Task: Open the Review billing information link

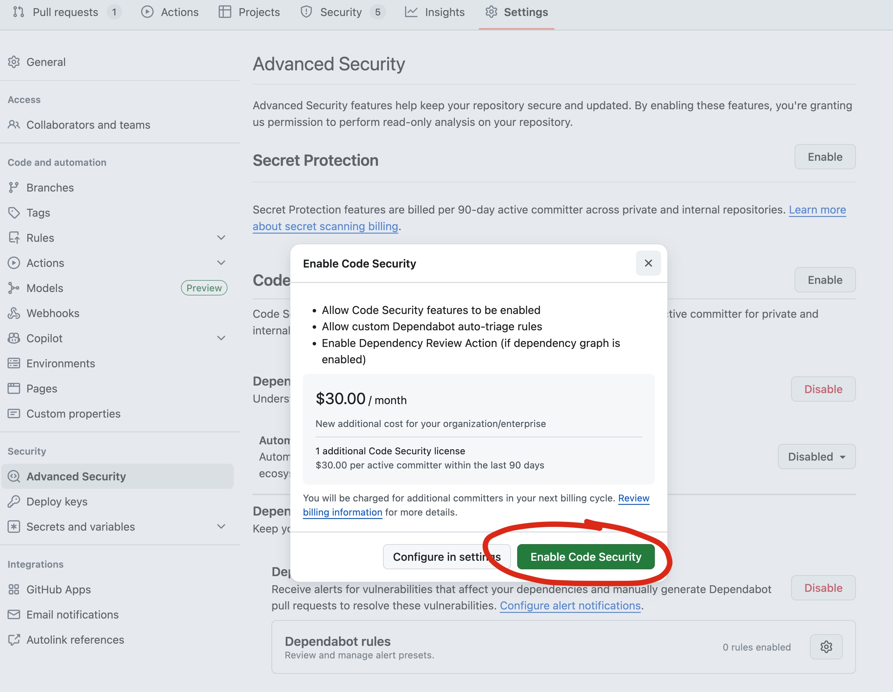Action: click(342, 512)
